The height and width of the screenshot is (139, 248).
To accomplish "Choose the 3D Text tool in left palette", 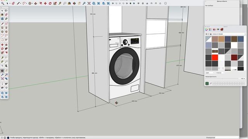I will click(x=6, y=66).
